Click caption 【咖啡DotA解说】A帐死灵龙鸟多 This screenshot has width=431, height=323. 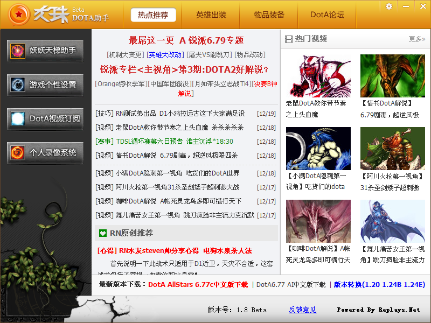(x=318, y=254)
